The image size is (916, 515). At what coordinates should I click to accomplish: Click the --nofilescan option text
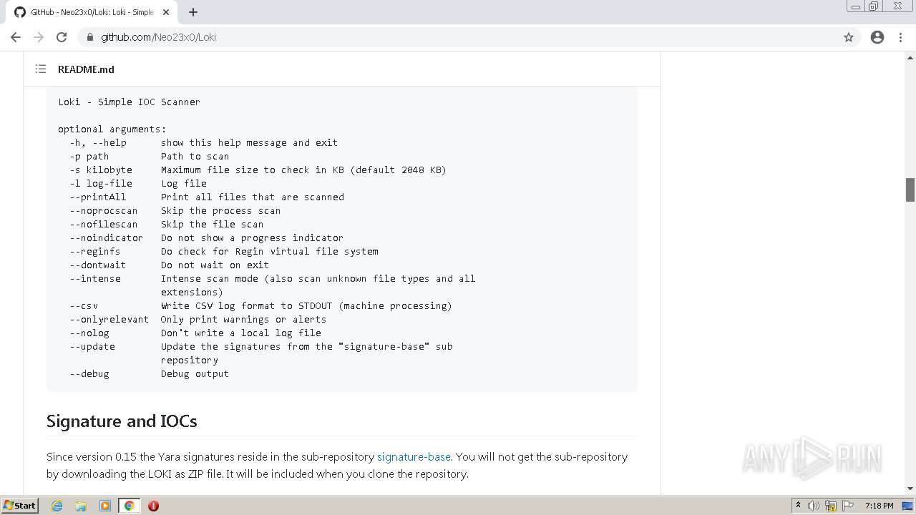coord(104,224)
